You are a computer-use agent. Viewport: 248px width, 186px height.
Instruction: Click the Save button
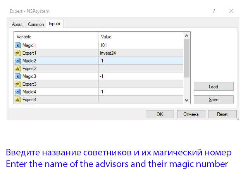click(214, 100)
